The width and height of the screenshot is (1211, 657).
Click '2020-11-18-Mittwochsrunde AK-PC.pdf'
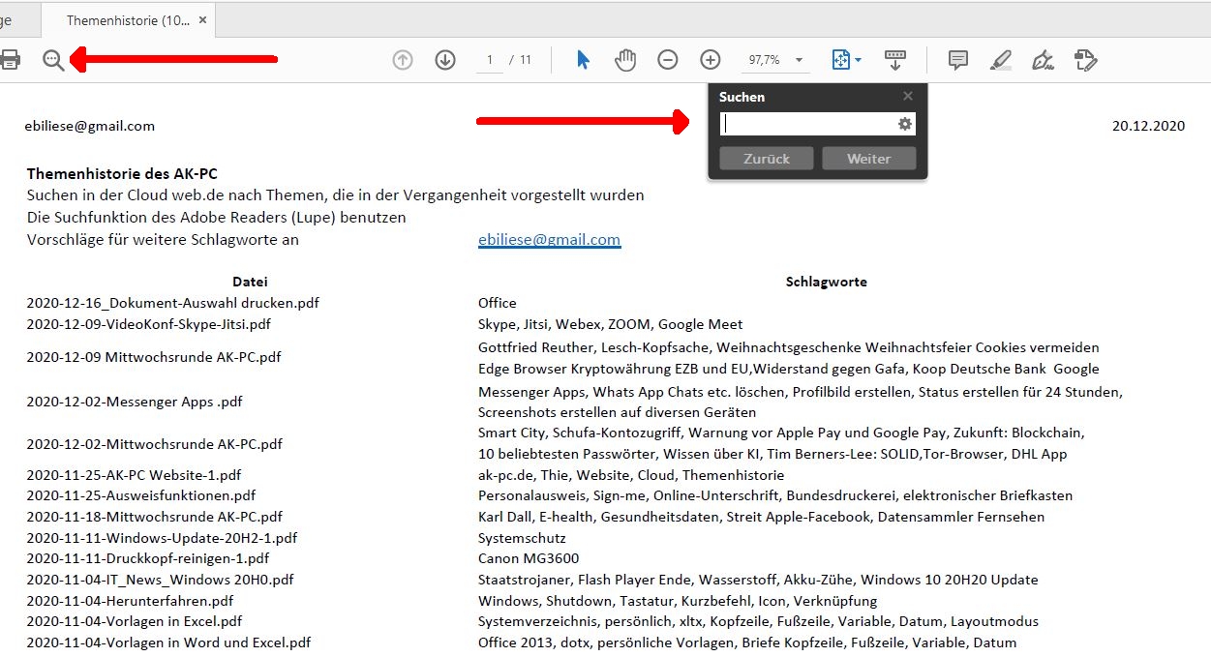pyautogui.click(x=154, y=517)
